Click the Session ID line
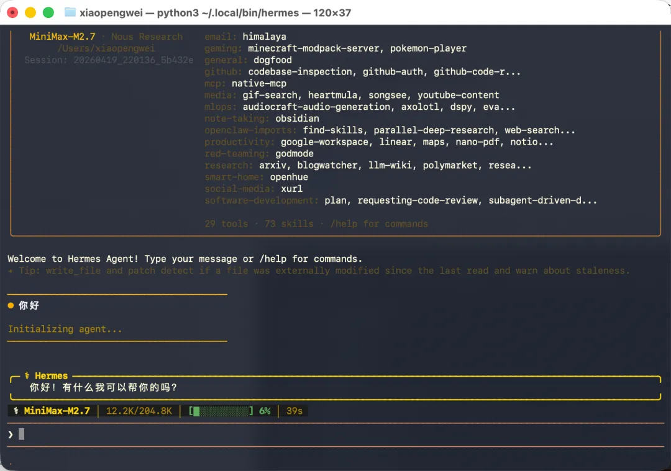The width and height of the screenshot is (671, 471). 109,60
